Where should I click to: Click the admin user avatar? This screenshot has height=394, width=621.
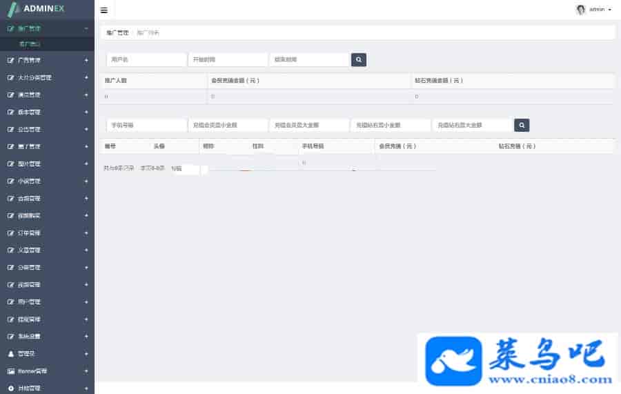click(580, 10)
